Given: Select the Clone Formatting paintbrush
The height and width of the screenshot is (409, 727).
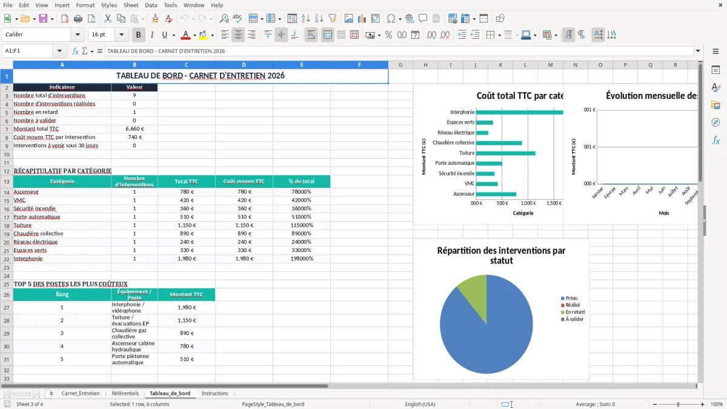Looking at the screenshot, I should click(x=155, y=19).
